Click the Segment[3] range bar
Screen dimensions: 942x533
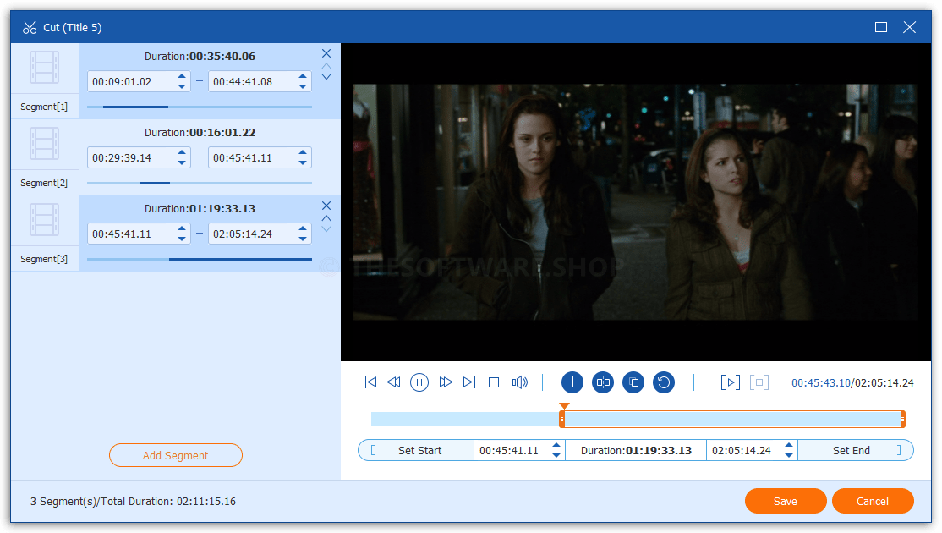point(200,259)
